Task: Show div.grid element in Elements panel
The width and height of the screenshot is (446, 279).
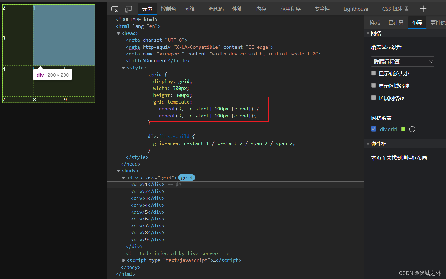Action: coord(412,129)
